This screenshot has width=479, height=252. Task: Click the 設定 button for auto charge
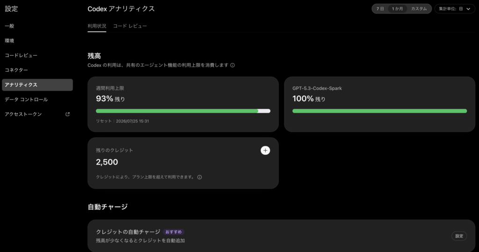pyautogui.click(x=459, y=236)
